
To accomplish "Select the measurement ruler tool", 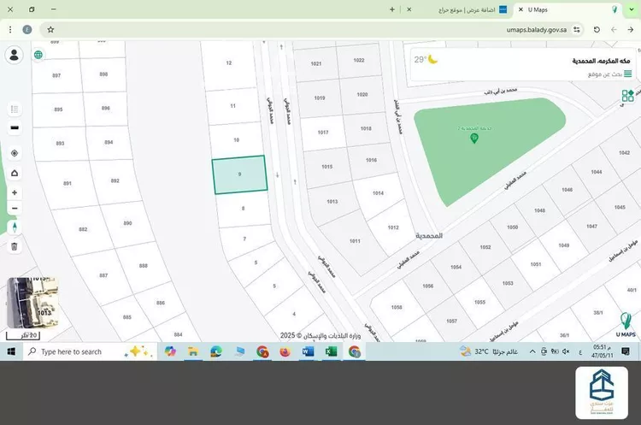I will 15,128.
